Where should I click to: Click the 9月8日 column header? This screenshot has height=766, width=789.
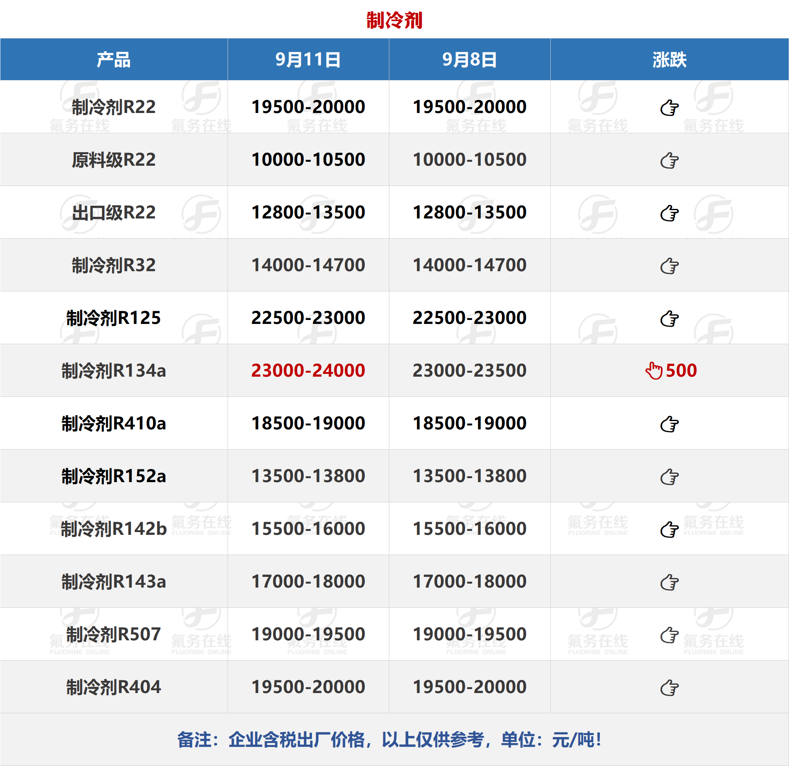pyautogui.click(x=469, y=59)
